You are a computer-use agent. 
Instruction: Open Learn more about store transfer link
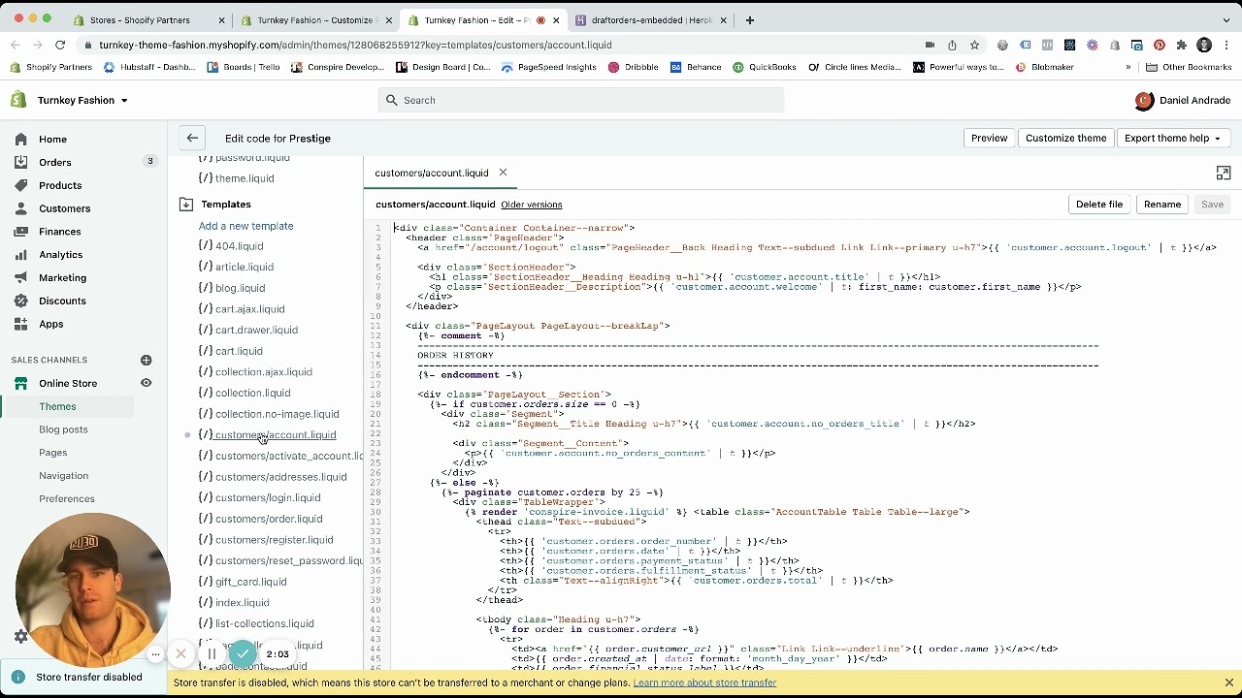[704, 682]
